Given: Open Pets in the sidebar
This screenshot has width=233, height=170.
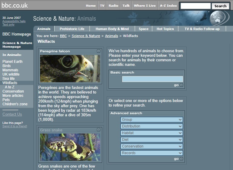Looking at the screenshot, I should pyautogui.click(x=6, y=100).
